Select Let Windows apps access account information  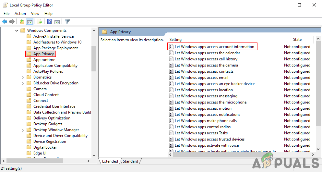(214, 47)
